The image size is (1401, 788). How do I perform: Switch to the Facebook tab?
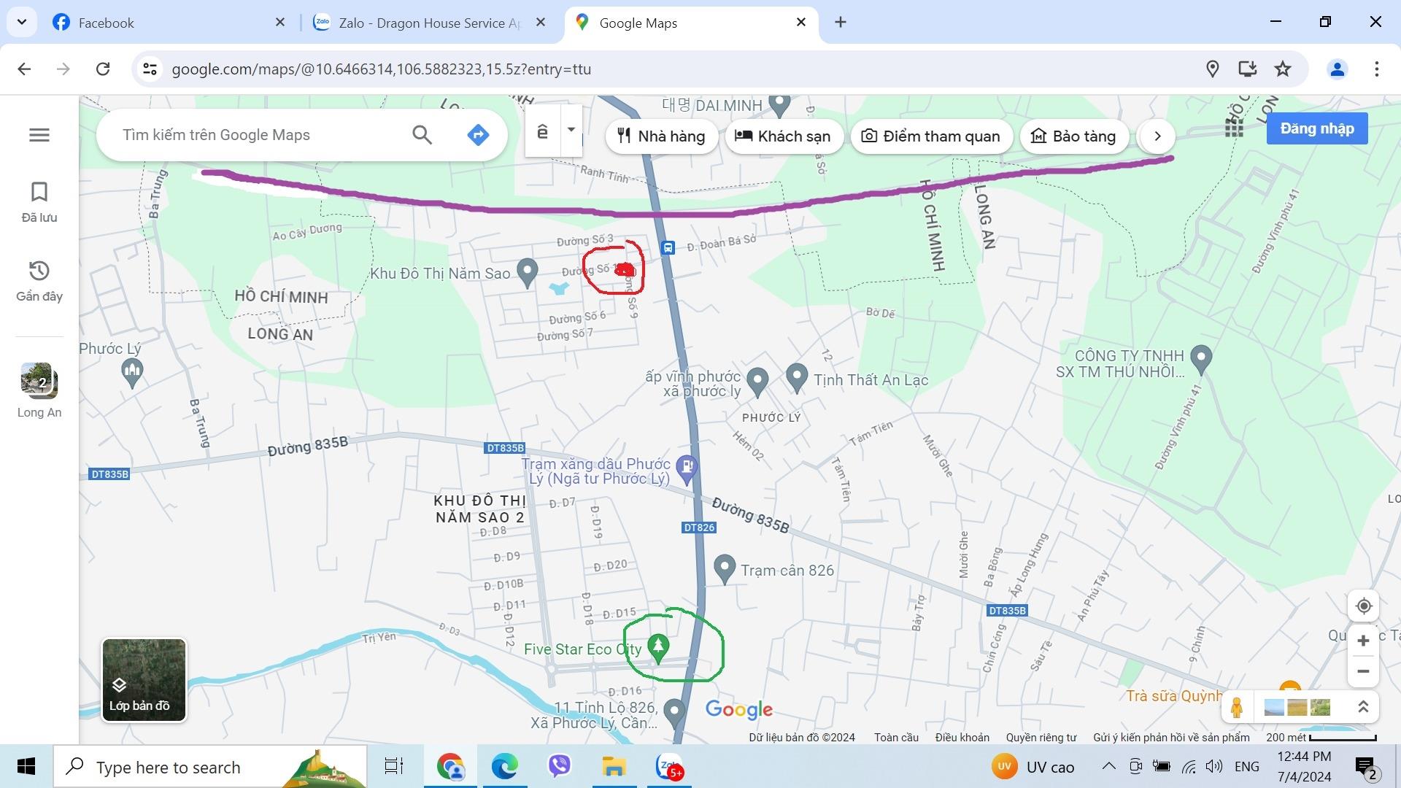(x=107, y=23)
